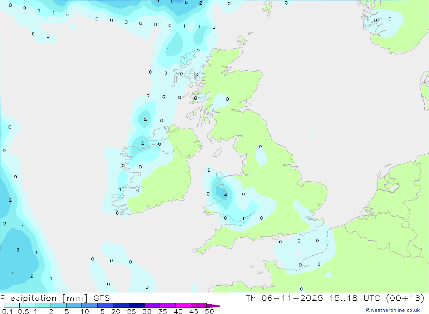The width and height of the screenshot is (429, 314).
Task: Click the 'Precipitation [mm]' title text
Action: coord(44,298)
